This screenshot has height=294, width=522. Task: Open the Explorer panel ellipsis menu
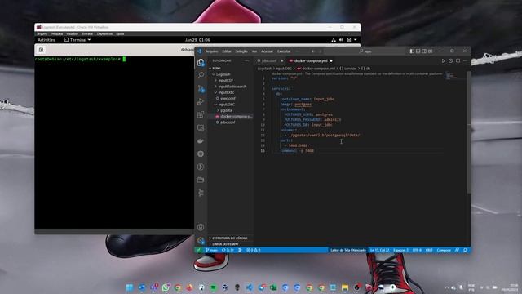[246, 60]
